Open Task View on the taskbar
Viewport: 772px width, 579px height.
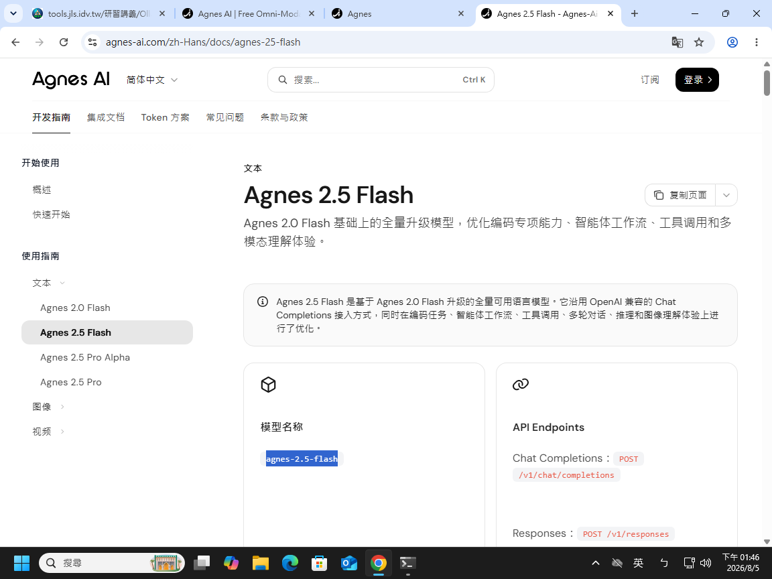201,563
